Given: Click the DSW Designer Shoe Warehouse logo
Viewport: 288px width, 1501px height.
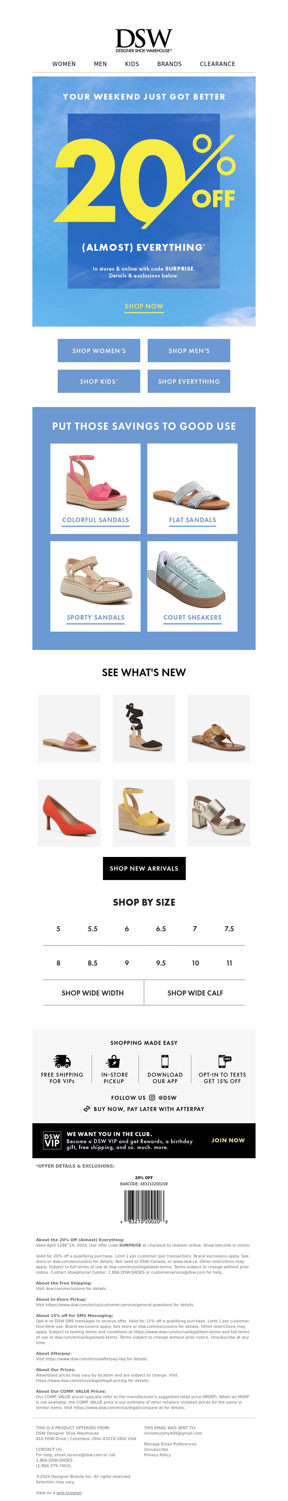Looking at the screenshot, I should (x=144, y=40).
